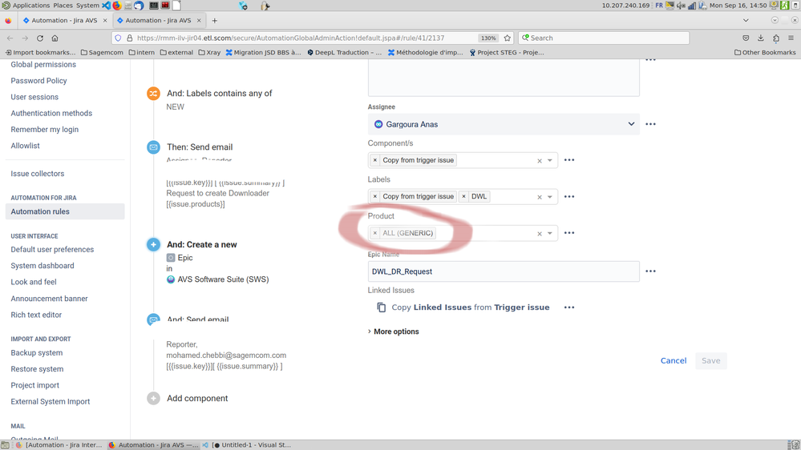Select Then: Send email rule component
Screen dimensions: 801x450
coord(199,147)
